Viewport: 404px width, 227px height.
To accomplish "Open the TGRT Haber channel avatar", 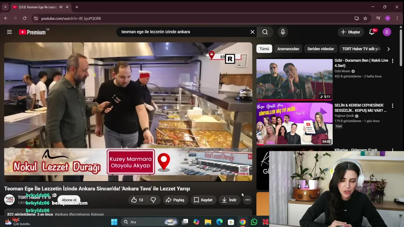I will [x=9, y=200].
